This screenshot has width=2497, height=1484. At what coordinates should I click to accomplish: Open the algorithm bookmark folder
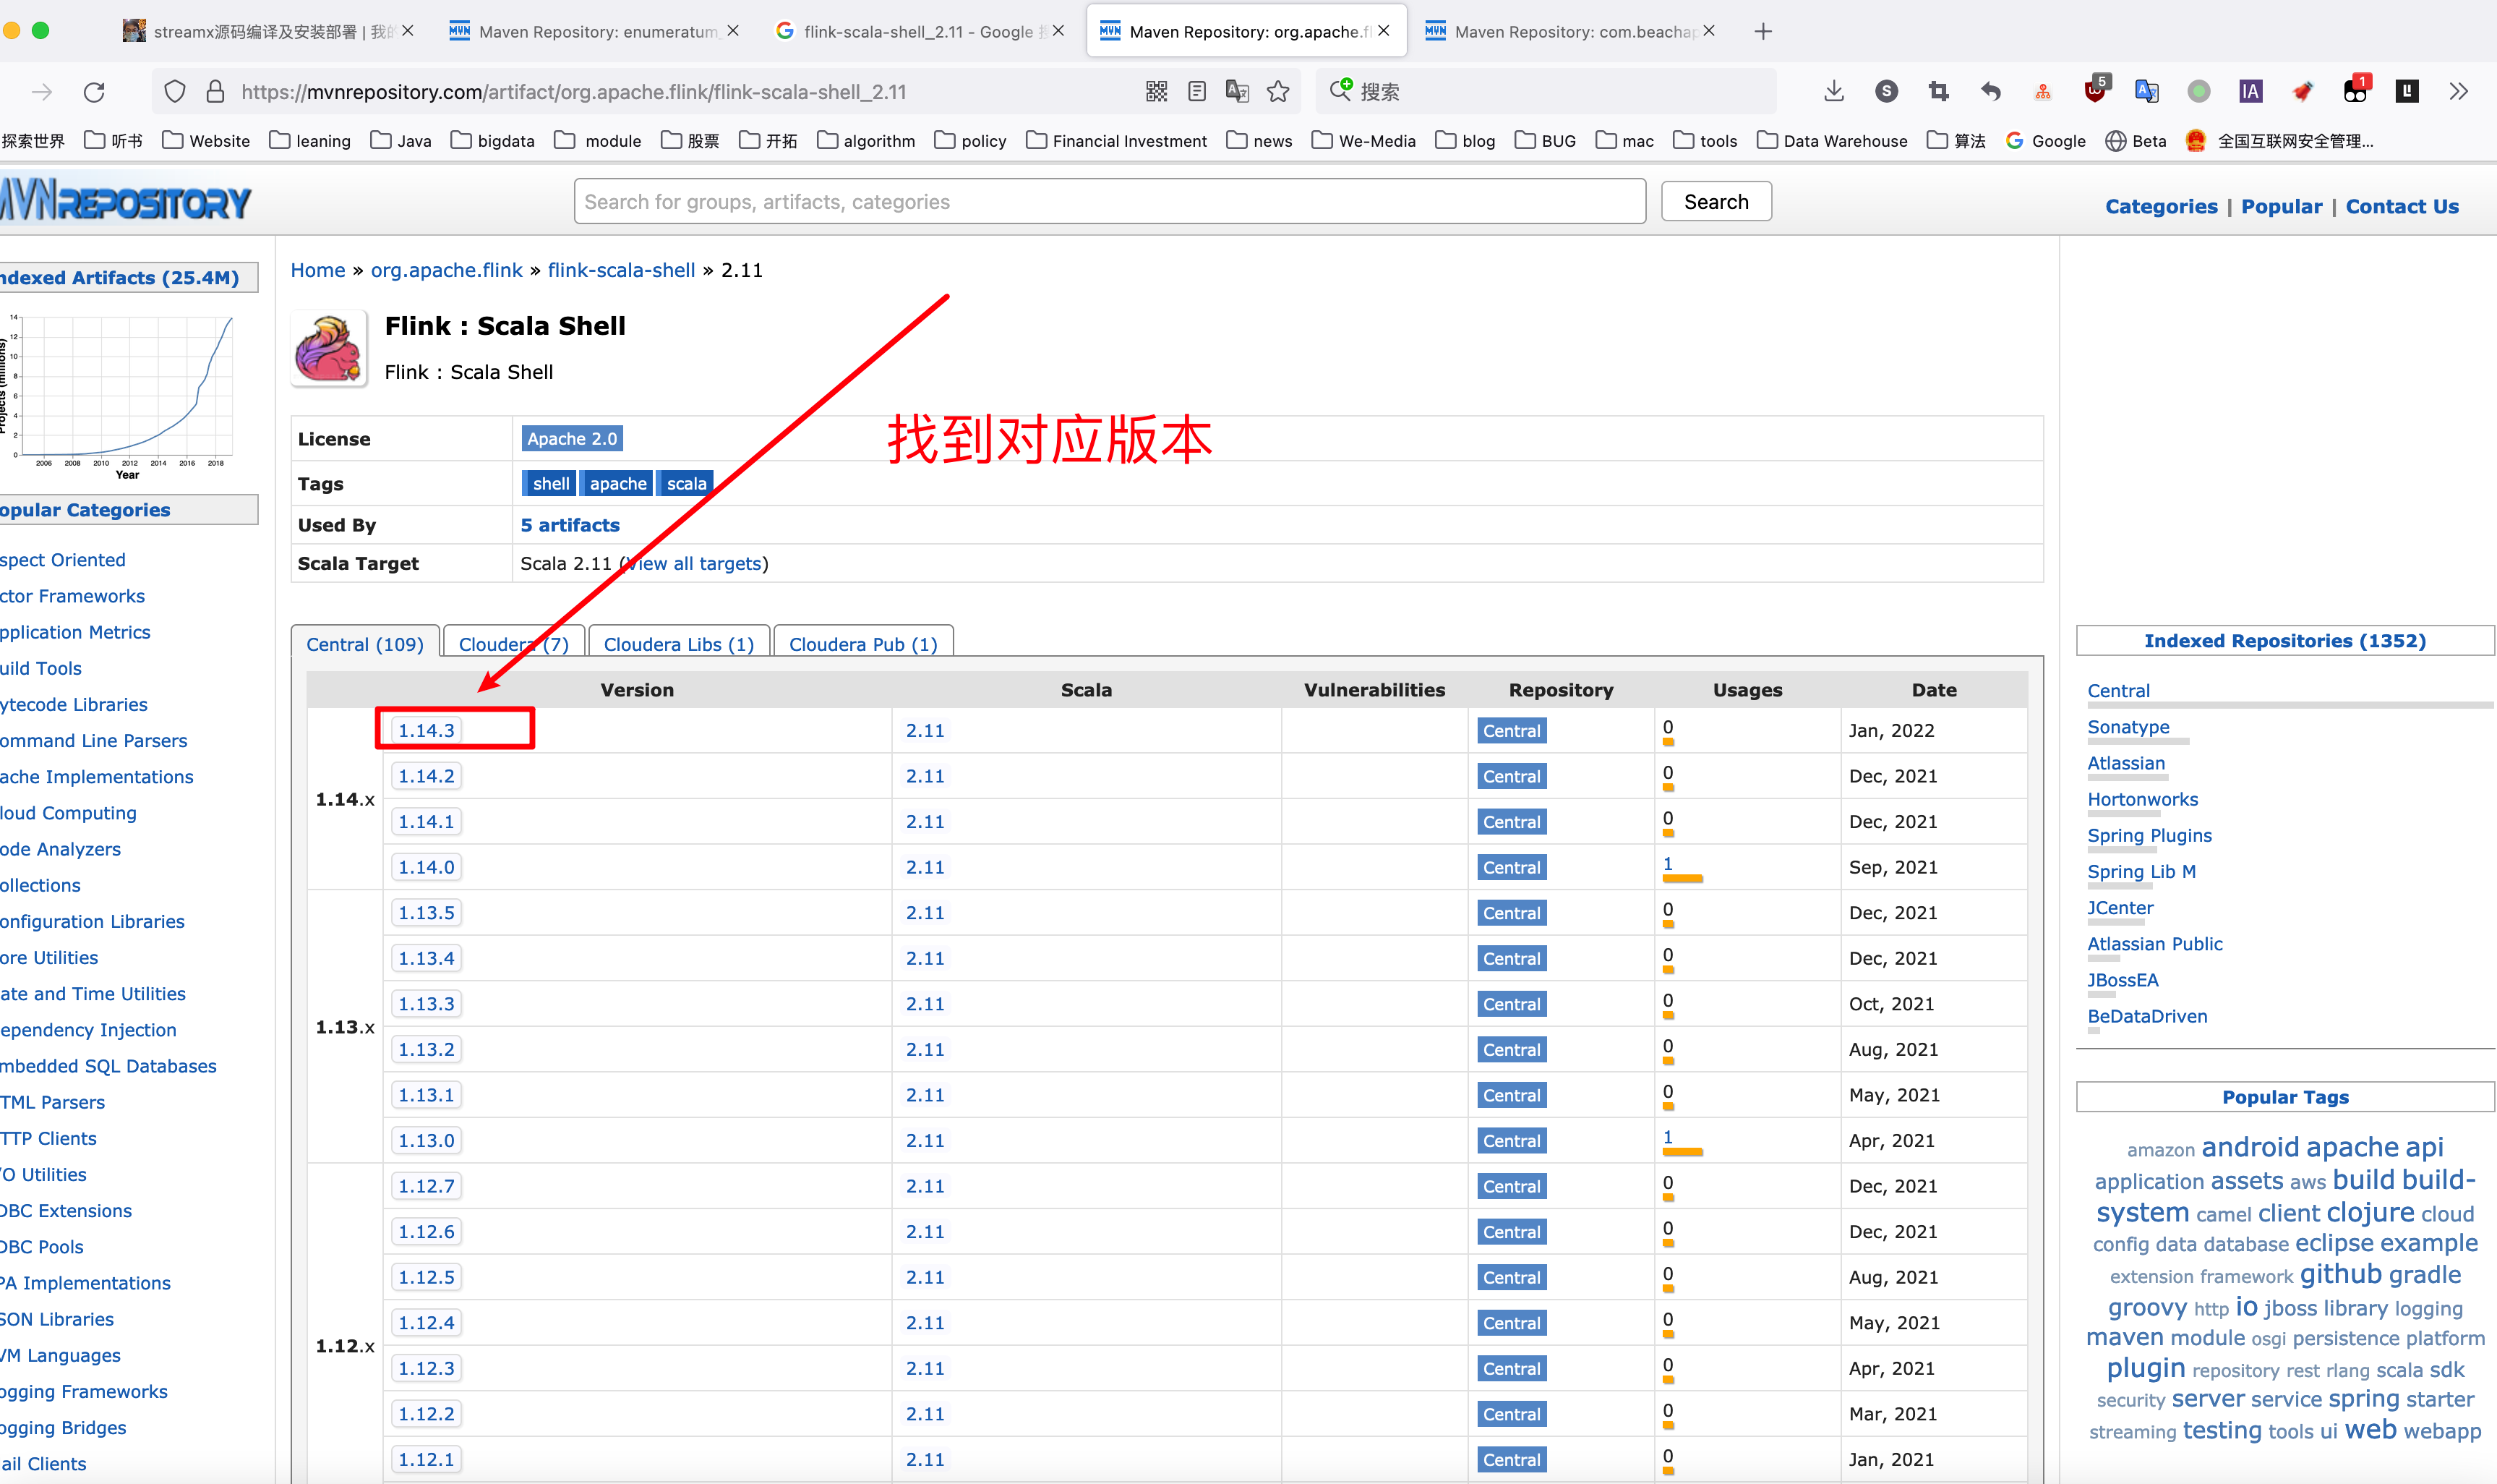(865, 141)
